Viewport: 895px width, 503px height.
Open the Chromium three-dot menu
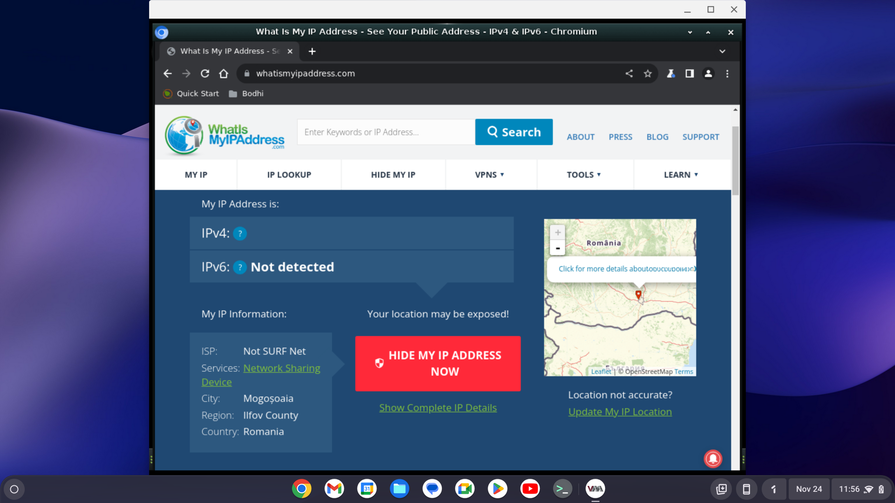pyautogui.click(x=727, y=74)
